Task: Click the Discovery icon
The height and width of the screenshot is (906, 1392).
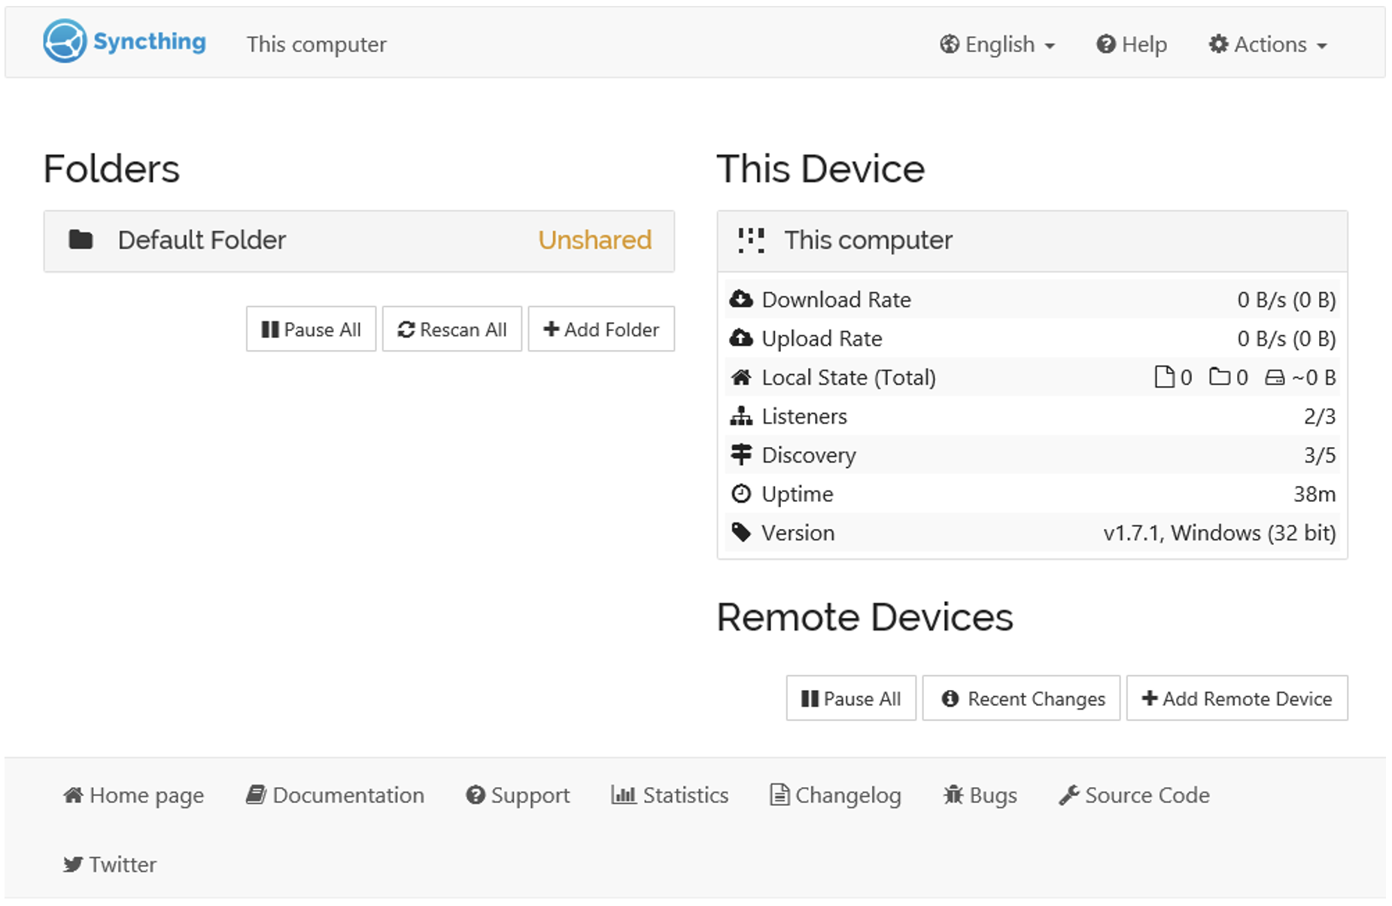Action: point(742,454)
